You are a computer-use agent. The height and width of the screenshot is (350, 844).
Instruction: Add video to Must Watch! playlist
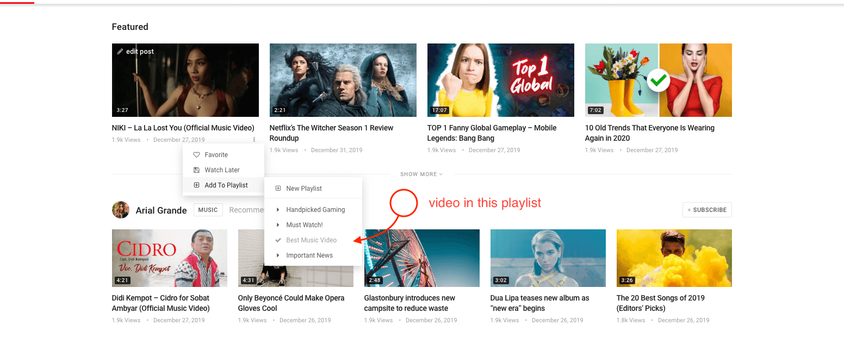coord(305,225)
